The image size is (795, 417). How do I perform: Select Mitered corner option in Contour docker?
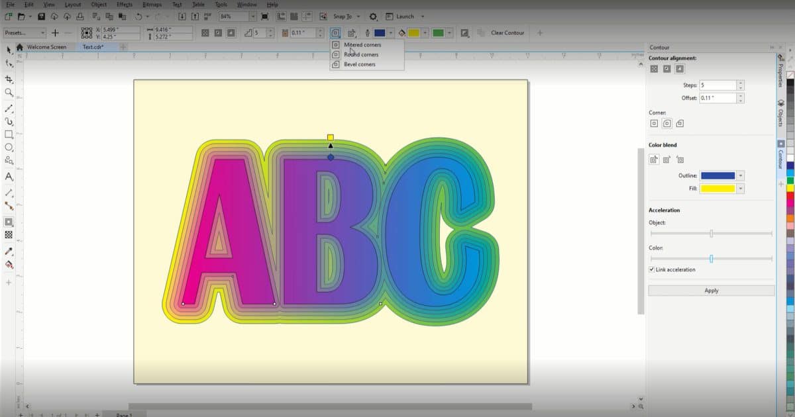654,123
